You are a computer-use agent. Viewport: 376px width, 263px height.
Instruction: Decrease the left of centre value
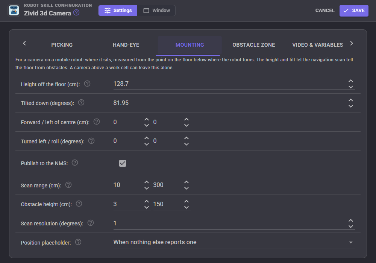coord(186,125)
